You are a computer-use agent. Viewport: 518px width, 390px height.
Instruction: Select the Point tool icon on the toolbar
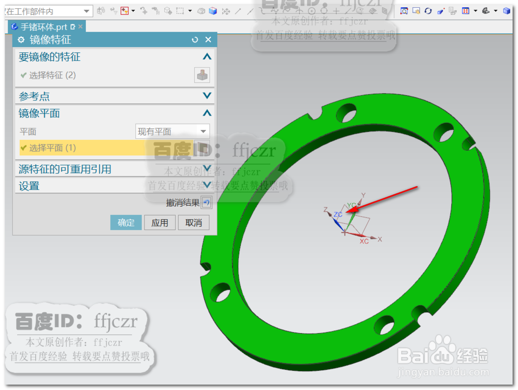point(336,10)
